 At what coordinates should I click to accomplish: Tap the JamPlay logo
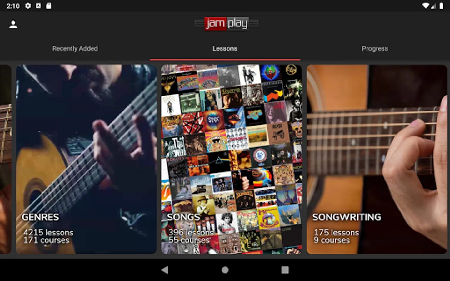tap(227, 23)
